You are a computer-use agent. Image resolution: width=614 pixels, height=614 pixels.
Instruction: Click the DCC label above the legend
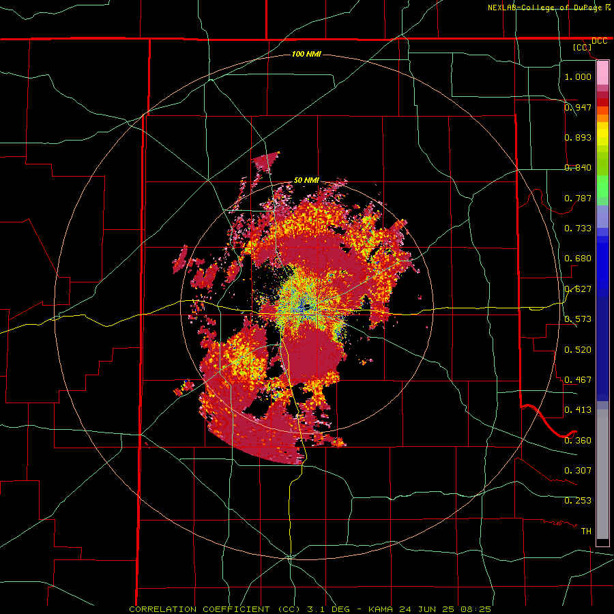600,41
